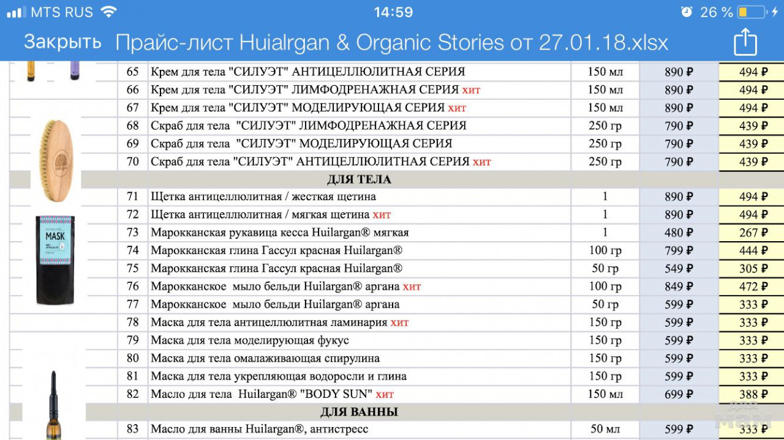Select the ДЛЯ ТЕЛА section header
This screenshot has height=440, width=784.
(x=358, y=179)
